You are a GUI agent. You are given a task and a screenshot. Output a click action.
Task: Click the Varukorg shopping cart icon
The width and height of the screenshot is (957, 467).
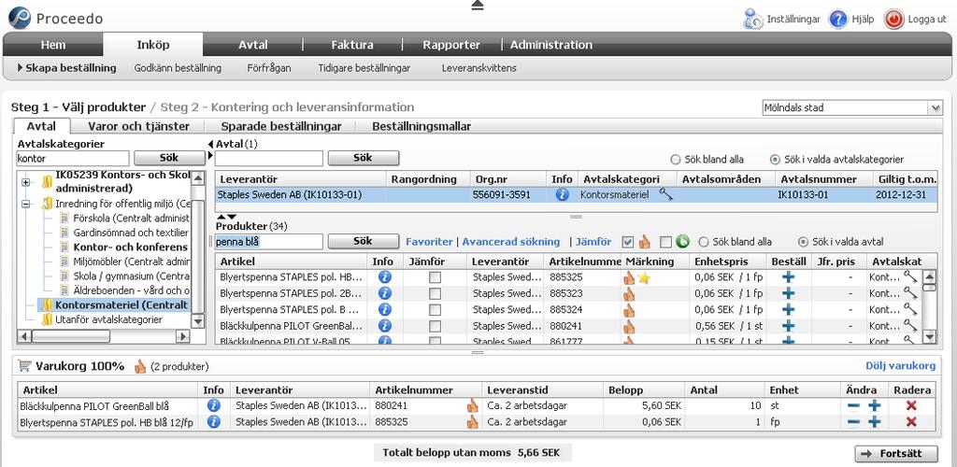coord(25,366)
